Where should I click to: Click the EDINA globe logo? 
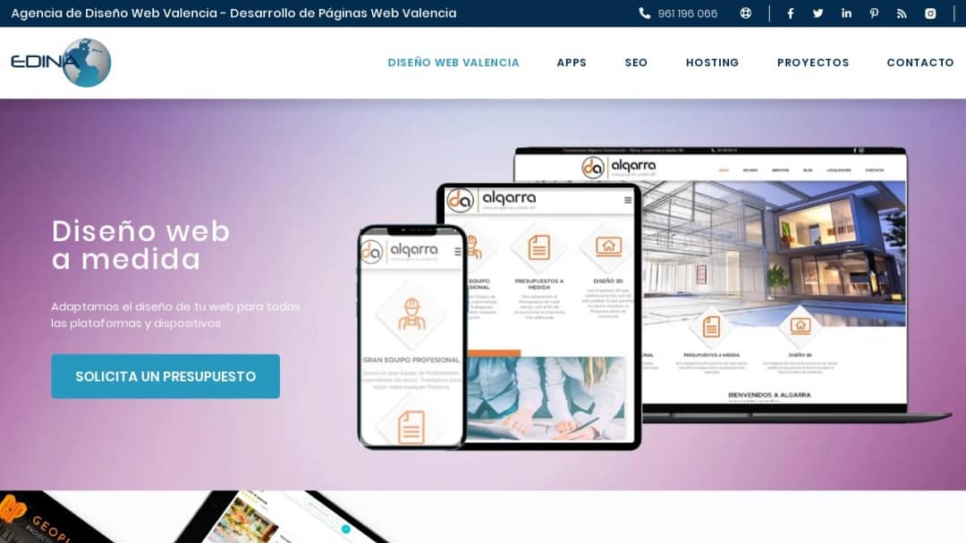tap(60, 63)
